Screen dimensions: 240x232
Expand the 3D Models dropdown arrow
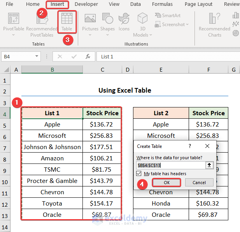[x=151, y=35]
